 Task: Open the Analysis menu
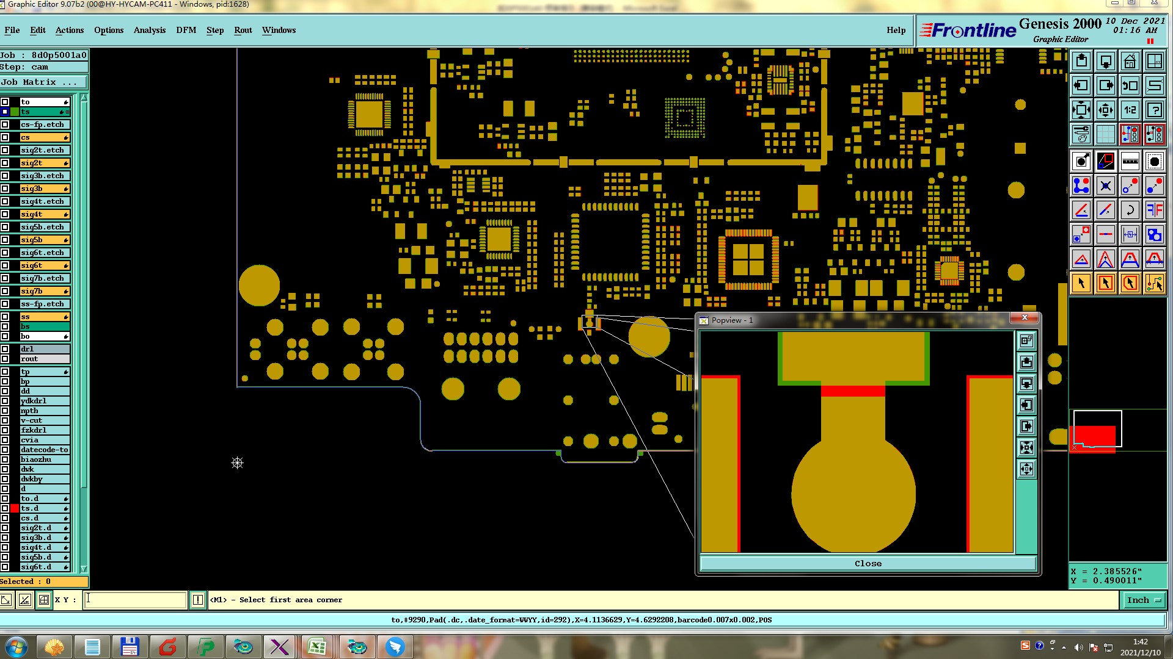tap(150, 30)
